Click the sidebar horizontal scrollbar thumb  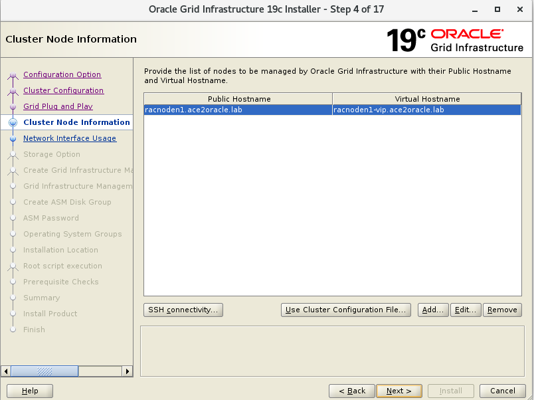[44, 371]
